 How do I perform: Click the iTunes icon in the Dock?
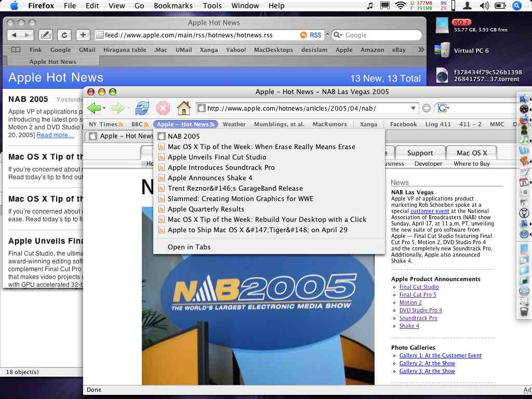click(524, 139)
